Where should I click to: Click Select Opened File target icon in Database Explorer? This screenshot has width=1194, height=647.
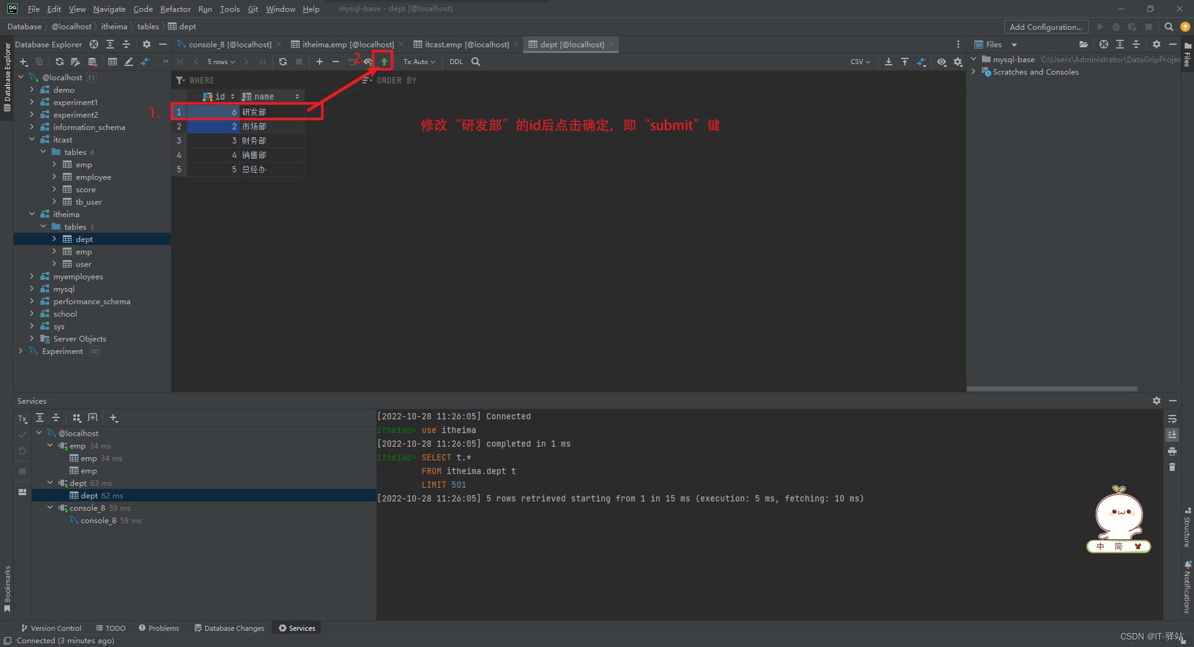(x=94, y=44)
